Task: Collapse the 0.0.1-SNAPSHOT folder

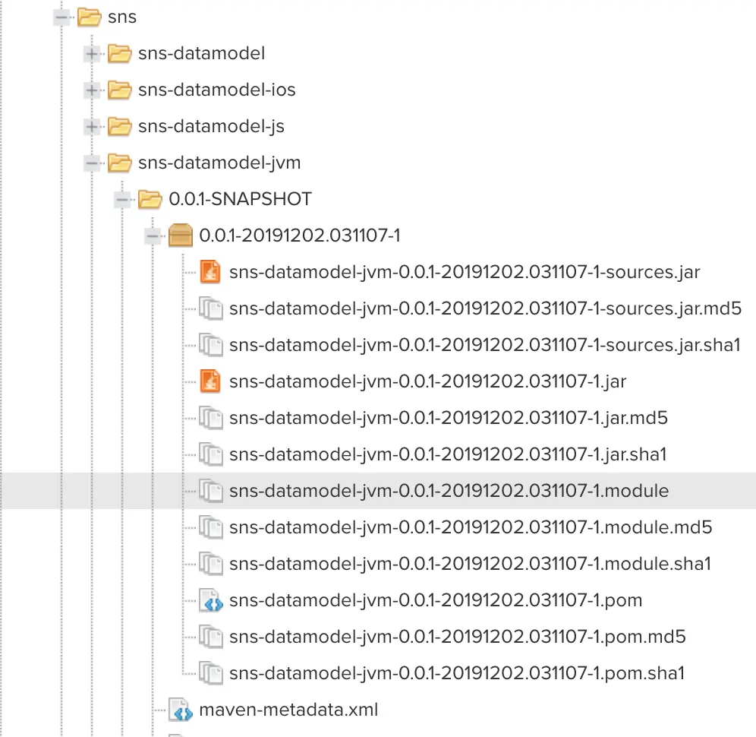Action: click(122, 199)
